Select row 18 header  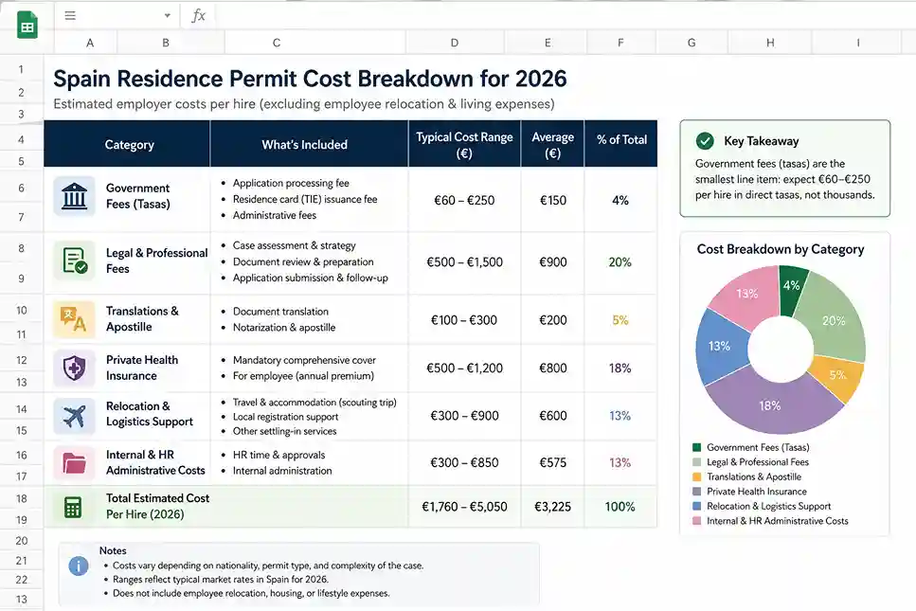pos(22,498)
